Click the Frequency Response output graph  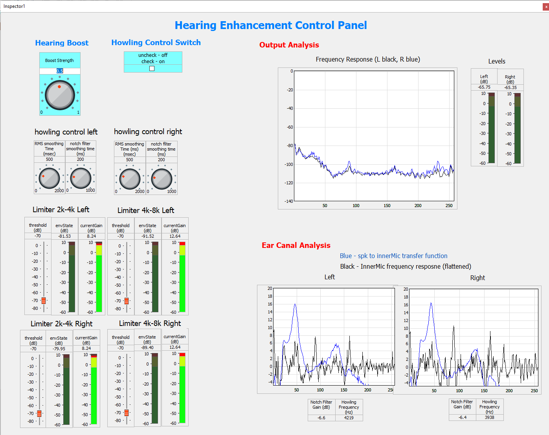[374, 136]
